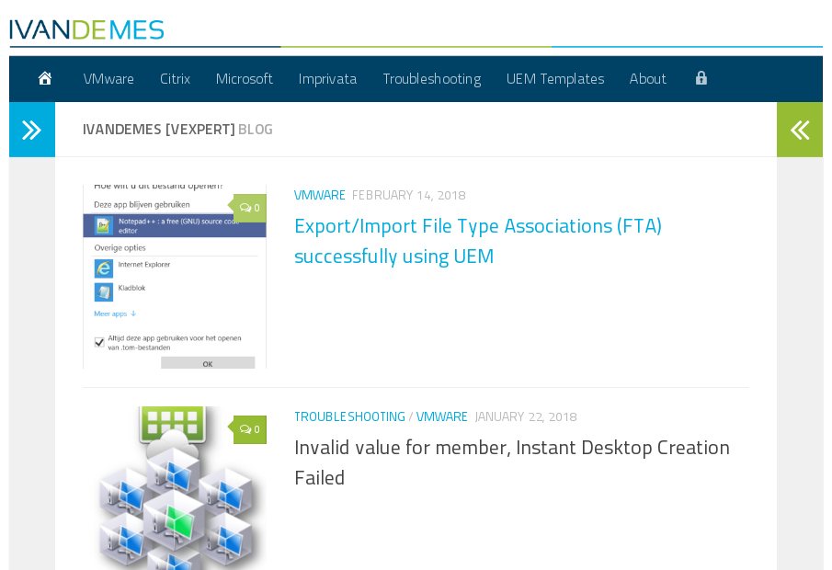832x570 pixels.
Task: Open the UEM Templates menu item
Action: 555,79
